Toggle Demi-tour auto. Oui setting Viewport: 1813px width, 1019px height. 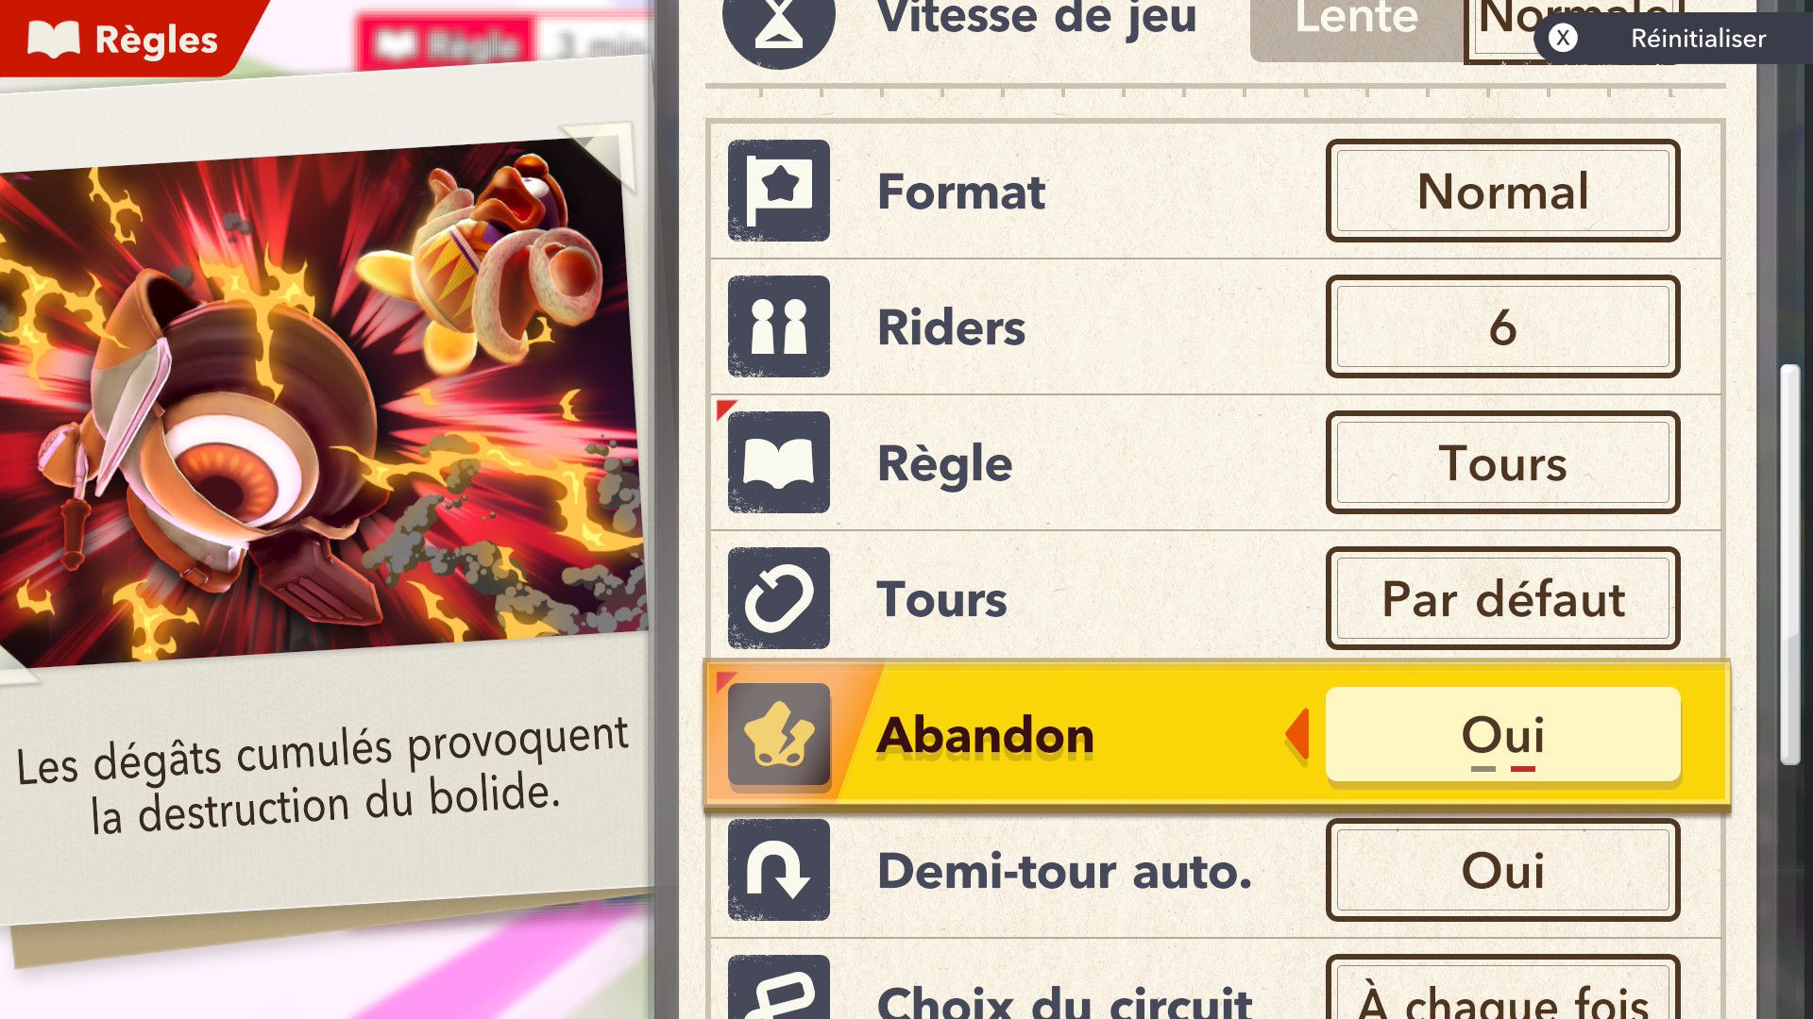point(1502,870)
